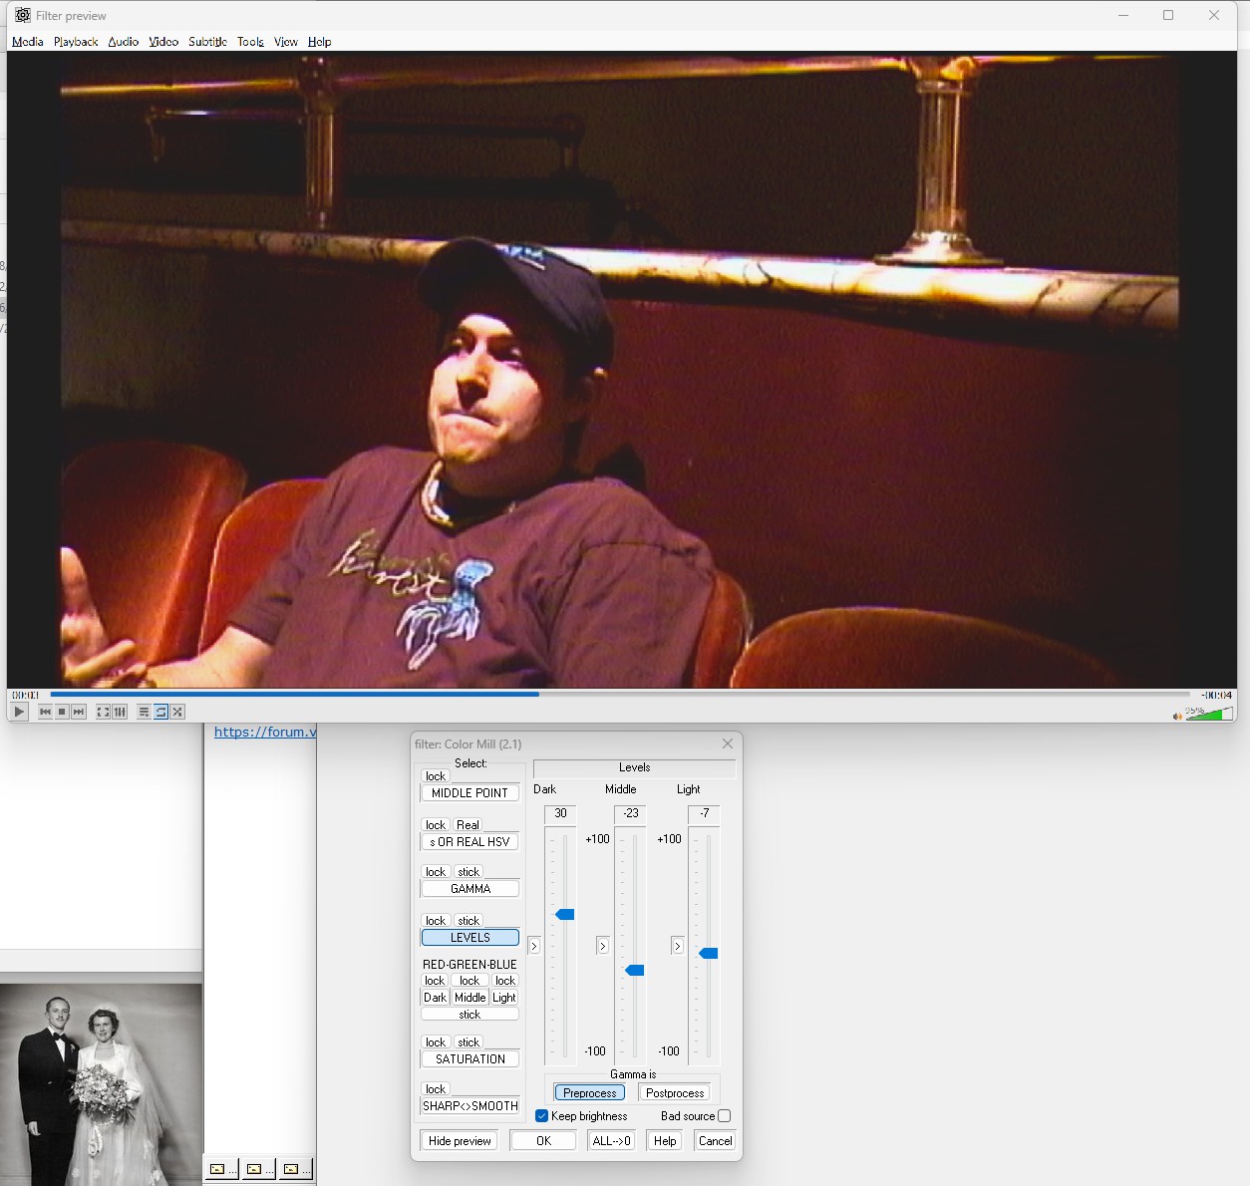Image resolution: width=1250 pixels, height=1186 pixels.
Task: Click the Light value field showing -7
Action: coord(704,814)
